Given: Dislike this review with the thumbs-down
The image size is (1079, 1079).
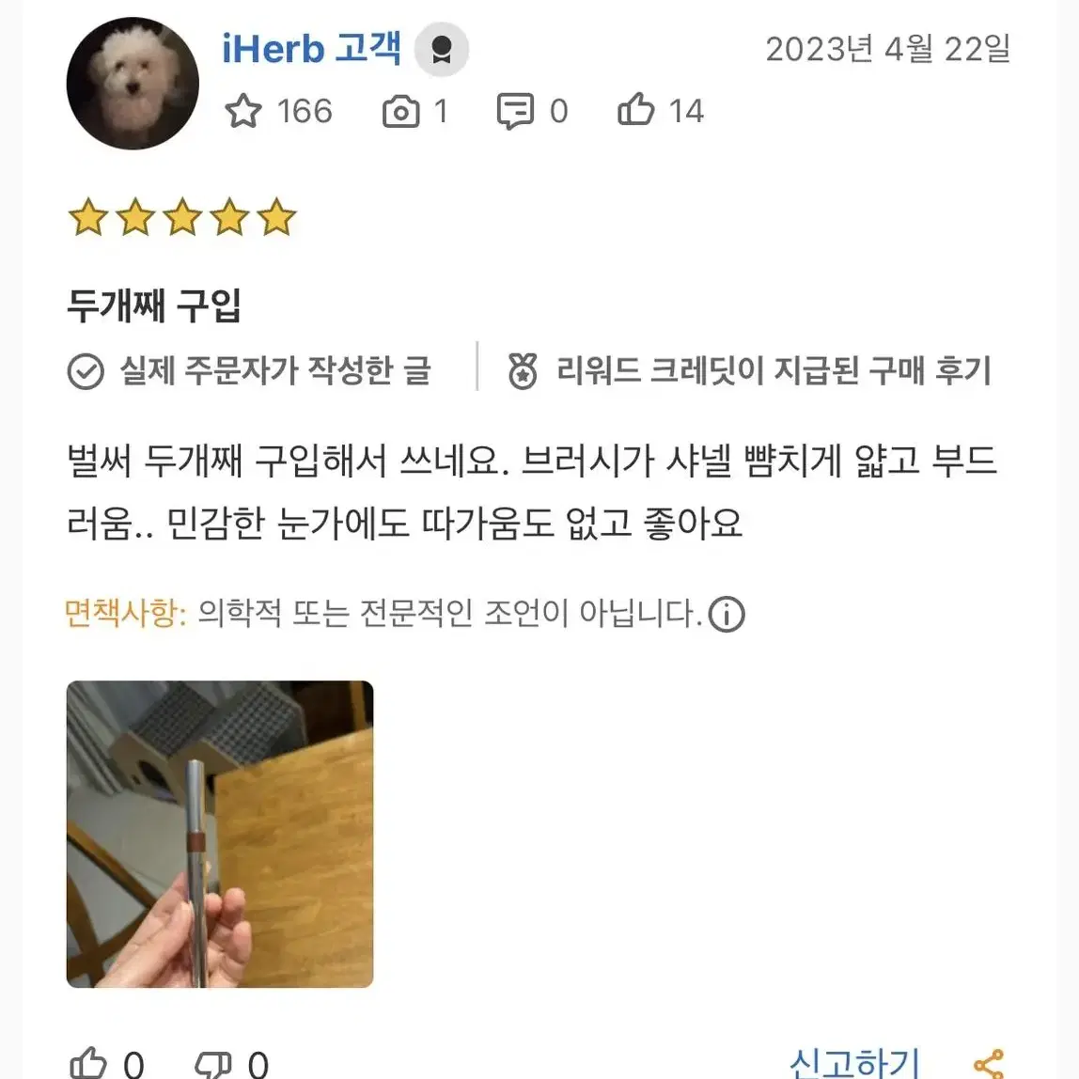Looking at the screenshot, I should 212,1065.
